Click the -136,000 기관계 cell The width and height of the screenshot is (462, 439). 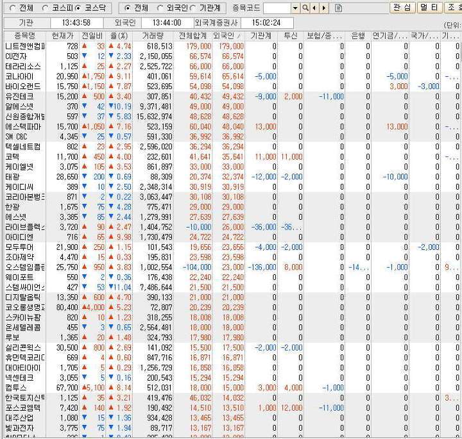(x=262, y=267)
